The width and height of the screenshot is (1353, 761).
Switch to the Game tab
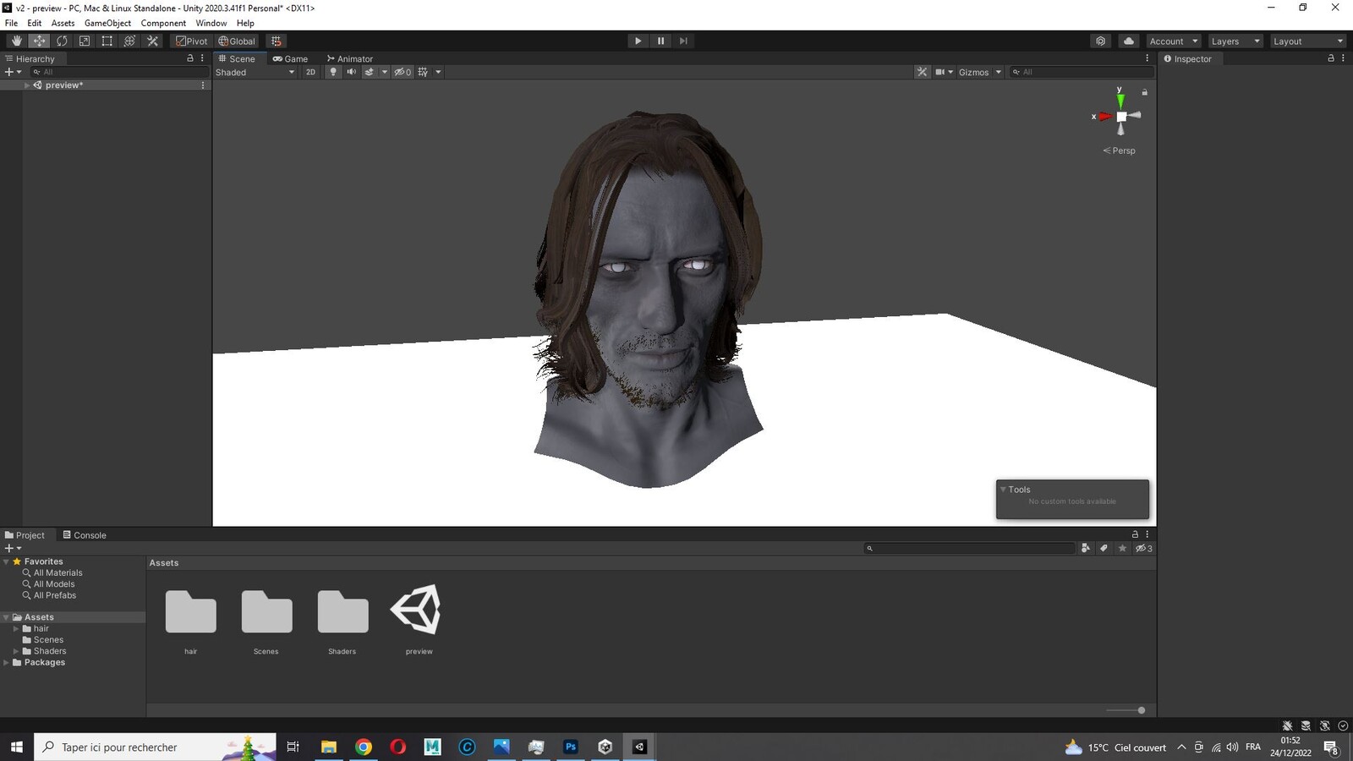click(x=290, y=58)
